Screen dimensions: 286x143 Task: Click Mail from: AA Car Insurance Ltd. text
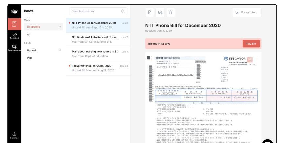coord(92,42)
